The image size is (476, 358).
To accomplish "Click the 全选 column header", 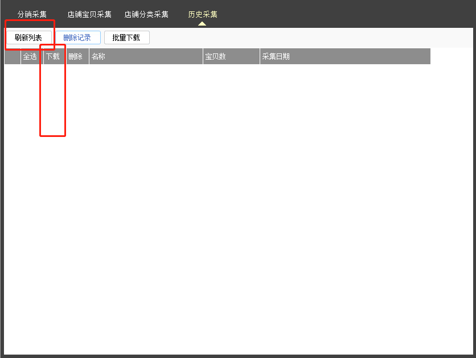I will coord(32,56).
